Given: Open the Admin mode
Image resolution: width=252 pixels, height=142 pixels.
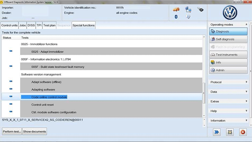Looking at the screenshot, I should (228, 70).
